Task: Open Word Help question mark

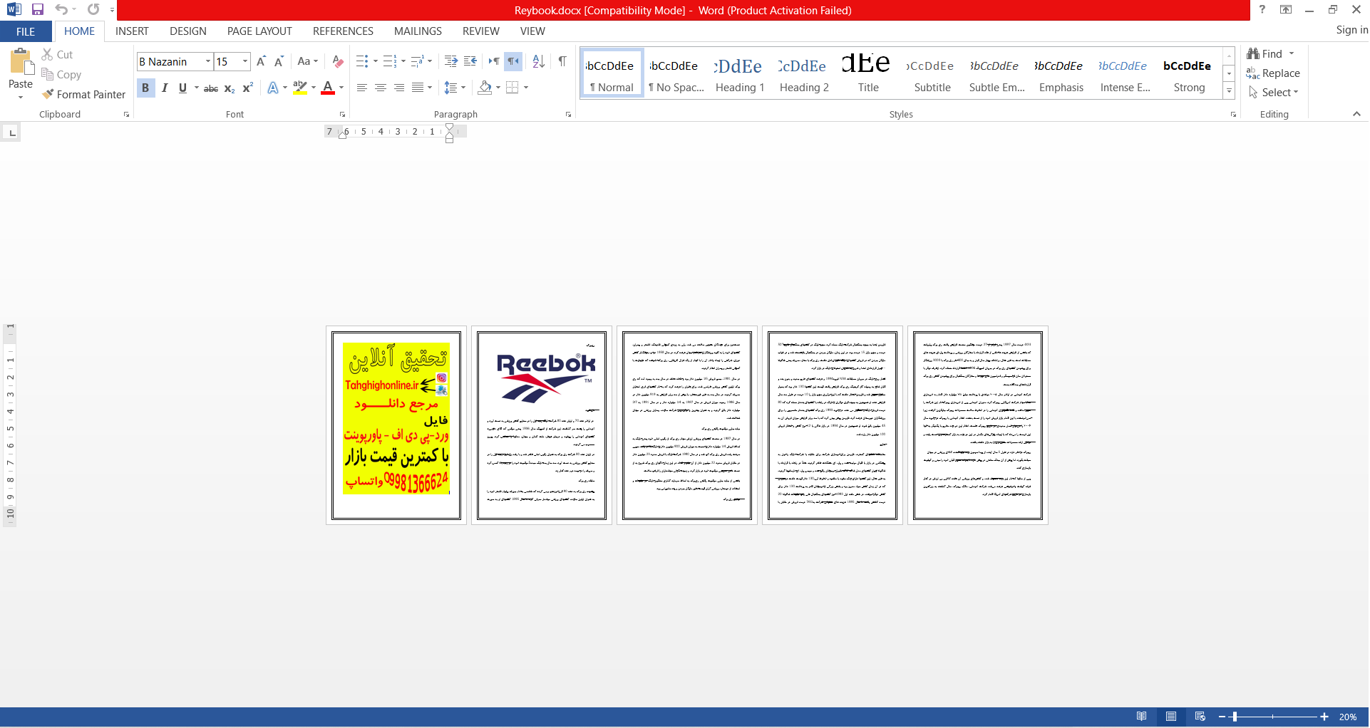Action: 1262,9
